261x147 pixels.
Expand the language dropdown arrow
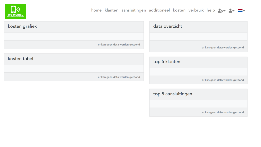tap(244, 11)
